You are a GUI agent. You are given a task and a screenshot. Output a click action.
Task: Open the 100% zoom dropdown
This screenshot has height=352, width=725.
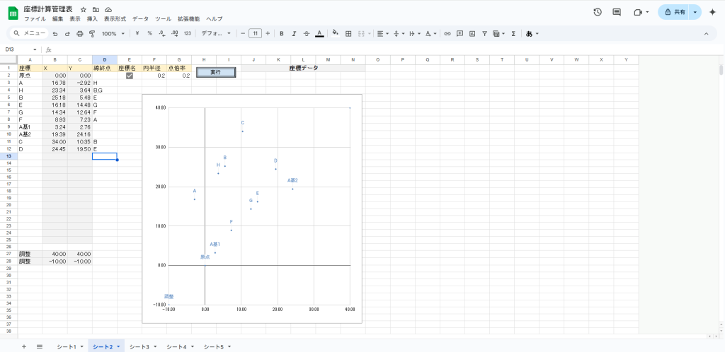113,33
